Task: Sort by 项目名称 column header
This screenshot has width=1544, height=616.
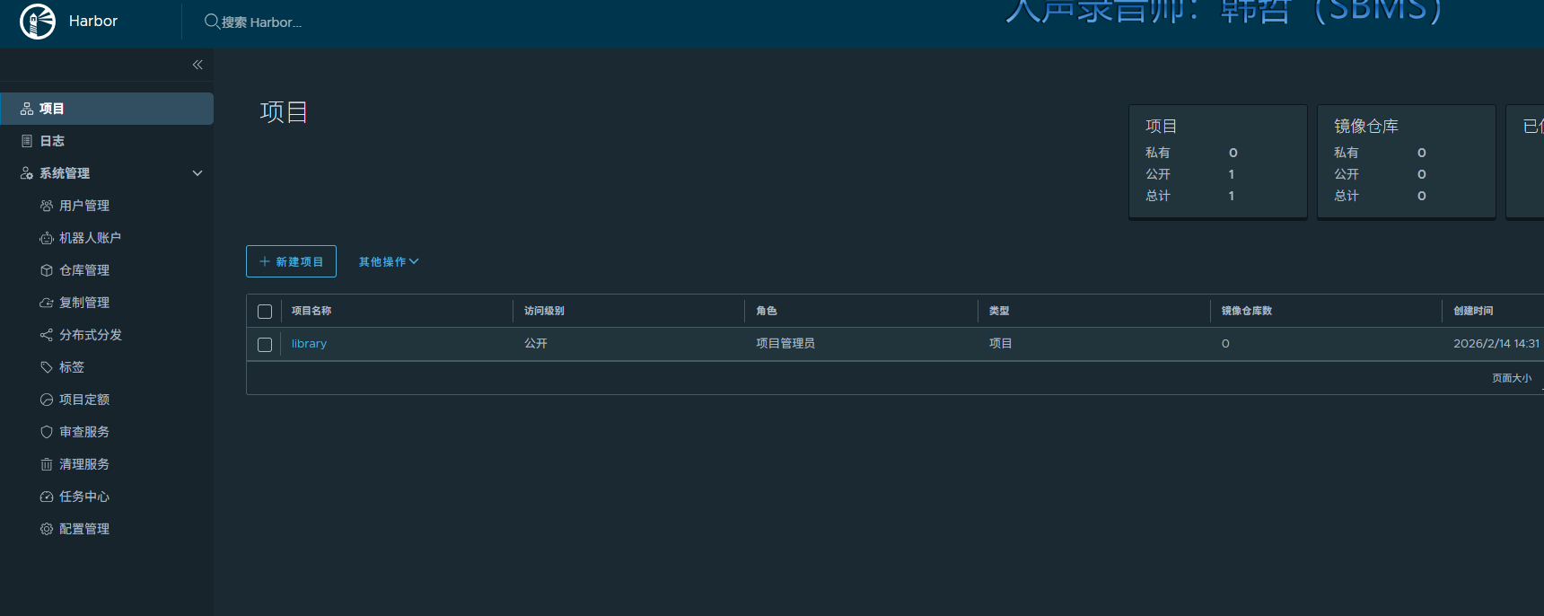Action: point(311,311)
